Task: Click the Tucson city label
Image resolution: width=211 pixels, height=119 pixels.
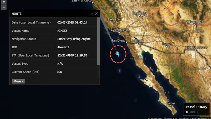Action: tap(167, 44)
